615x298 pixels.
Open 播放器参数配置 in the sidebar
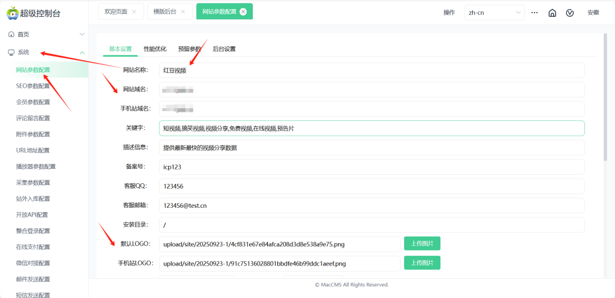[35, 166]
